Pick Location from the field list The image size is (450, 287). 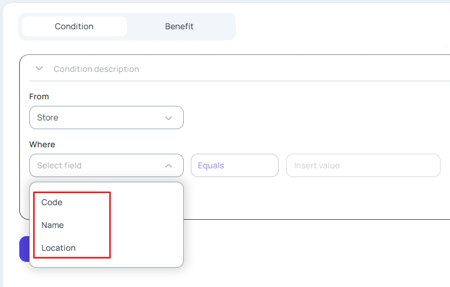pyautogui.click(x=59, y=248)
